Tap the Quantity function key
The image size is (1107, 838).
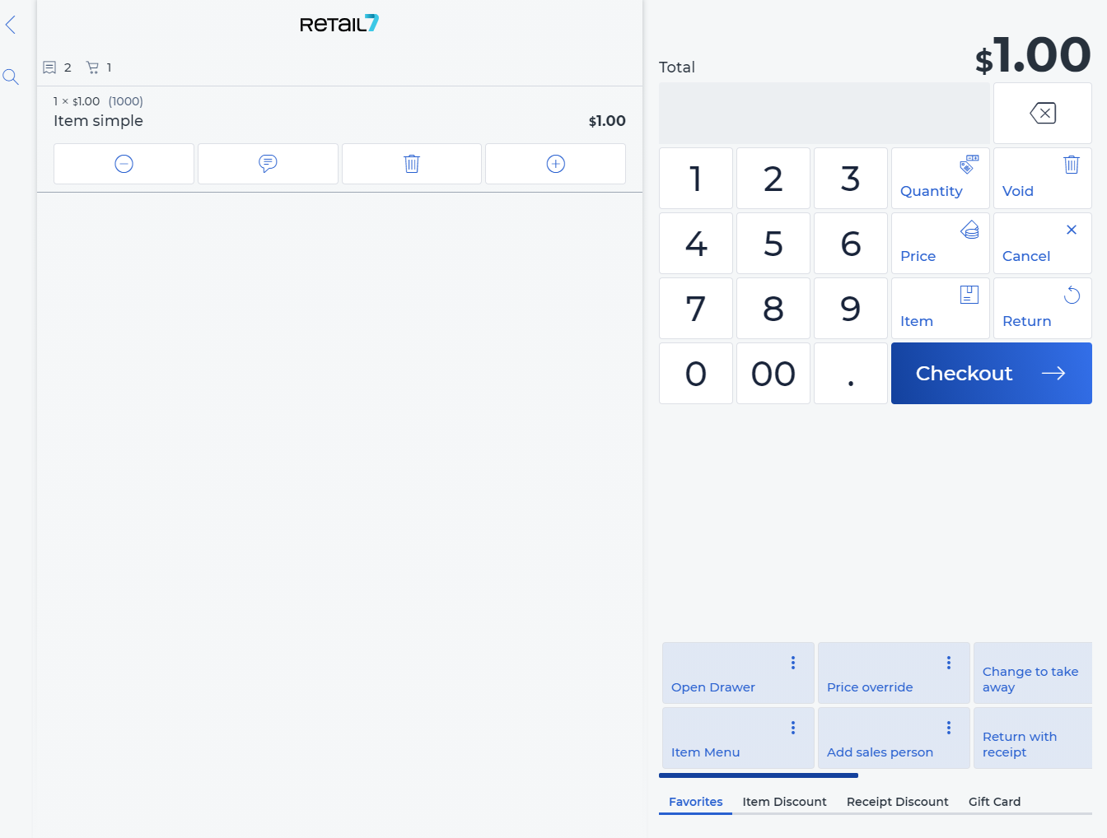pos(940,178)
